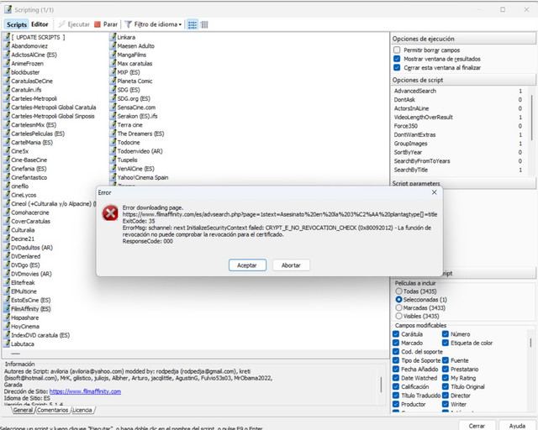
Task: Select the FilmAffinity (ES) script
Action: coord(27,308)
